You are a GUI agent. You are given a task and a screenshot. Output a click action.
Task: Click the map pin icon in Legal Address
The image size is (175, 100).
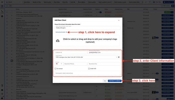coord(119,57)
